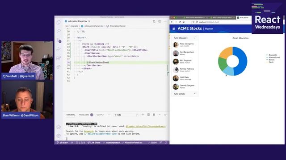Select Nora Georgieva's avatar
The width and height of the screenshot is (286, 160).
coord(176,45)
